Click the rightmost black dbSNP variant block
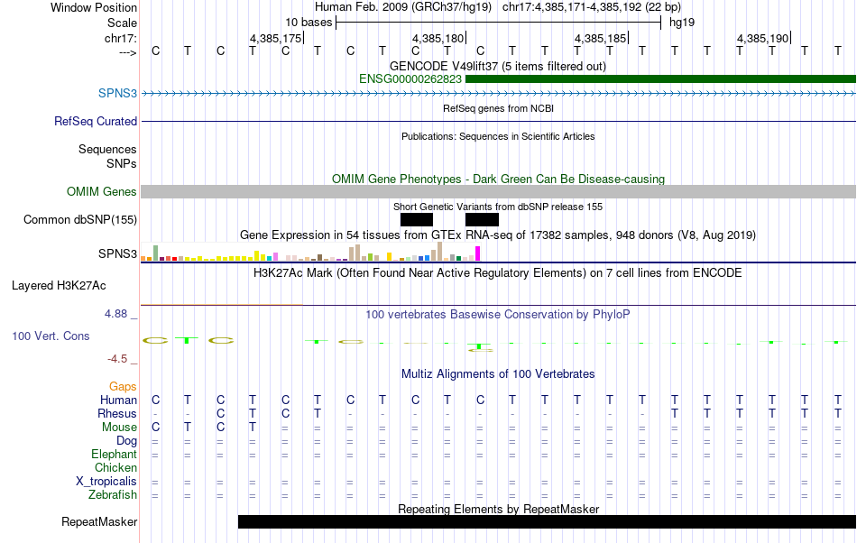857x543 pixels. [482, 219]
